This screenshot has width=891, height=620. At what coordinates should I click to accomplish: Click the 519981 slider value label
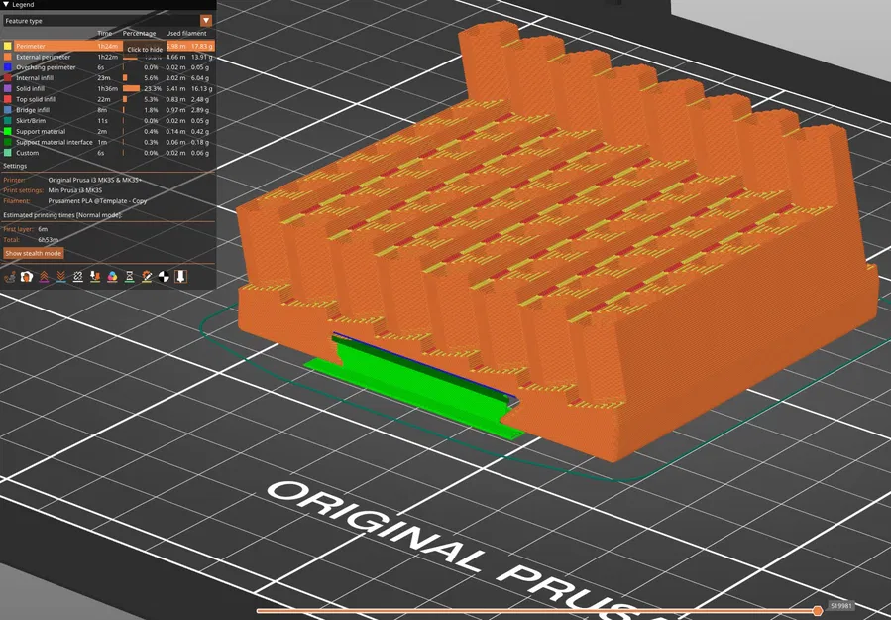click(x=842, y=606)
